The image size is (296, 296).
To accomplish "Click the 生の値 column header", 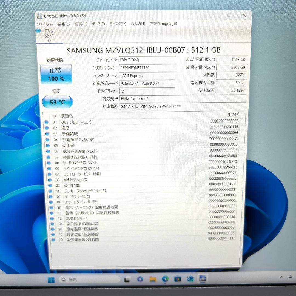I will click(233, 115).
